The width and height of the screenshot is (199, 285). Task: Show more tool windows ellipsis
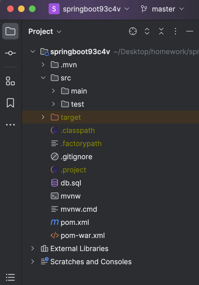pyautogui.click(x=10, y=125)
